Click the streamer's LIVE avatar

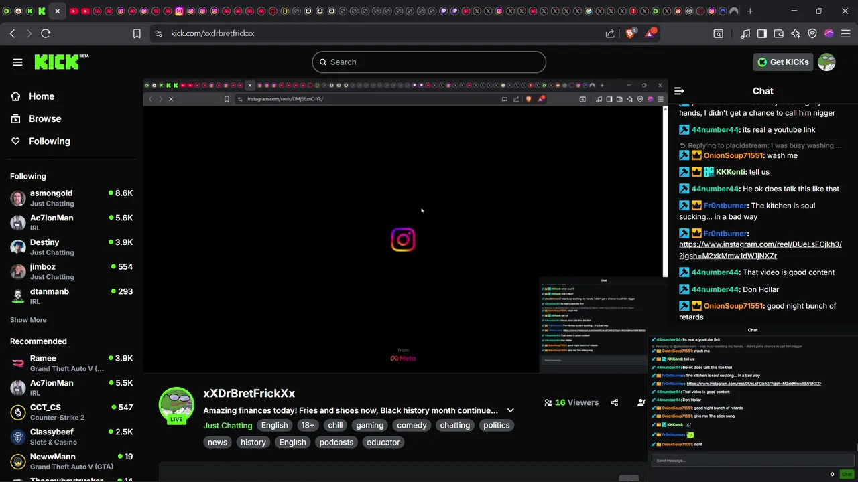pos(176,405)
